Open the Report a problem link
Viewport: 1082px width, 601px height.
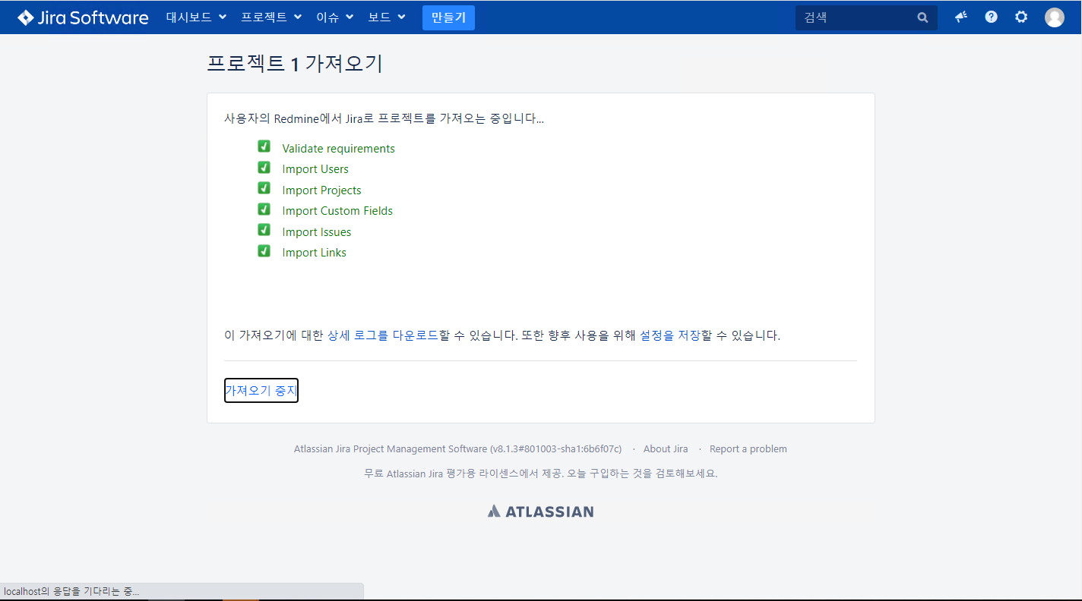tap(748, 449)
